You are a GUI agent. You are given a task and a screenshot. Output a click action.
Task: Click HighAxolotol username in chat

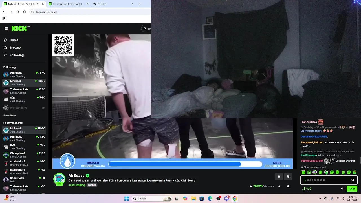[309, 122]
